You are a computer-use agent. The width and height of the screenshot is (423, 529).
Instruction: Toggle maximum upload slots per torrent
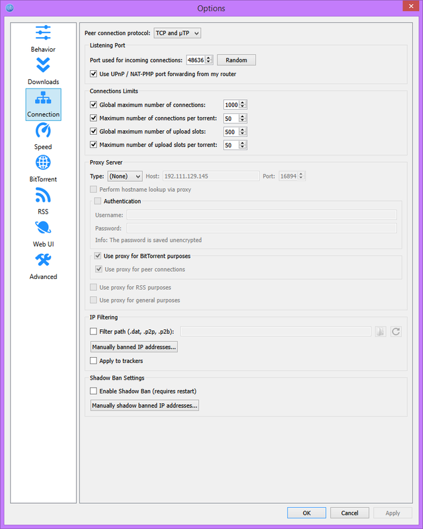(93, 145)
